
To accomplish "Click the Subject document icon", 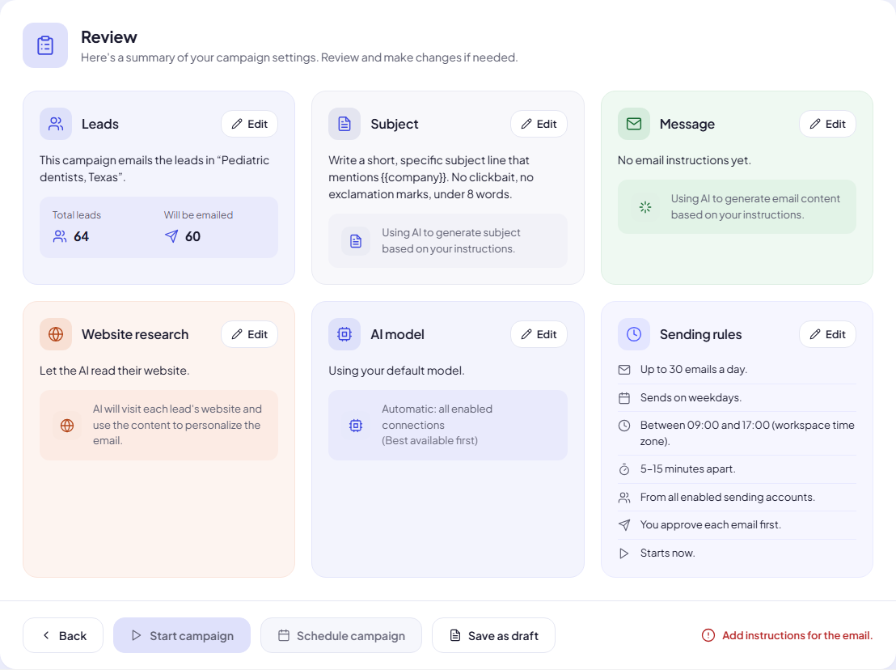I will pos(344,124).
